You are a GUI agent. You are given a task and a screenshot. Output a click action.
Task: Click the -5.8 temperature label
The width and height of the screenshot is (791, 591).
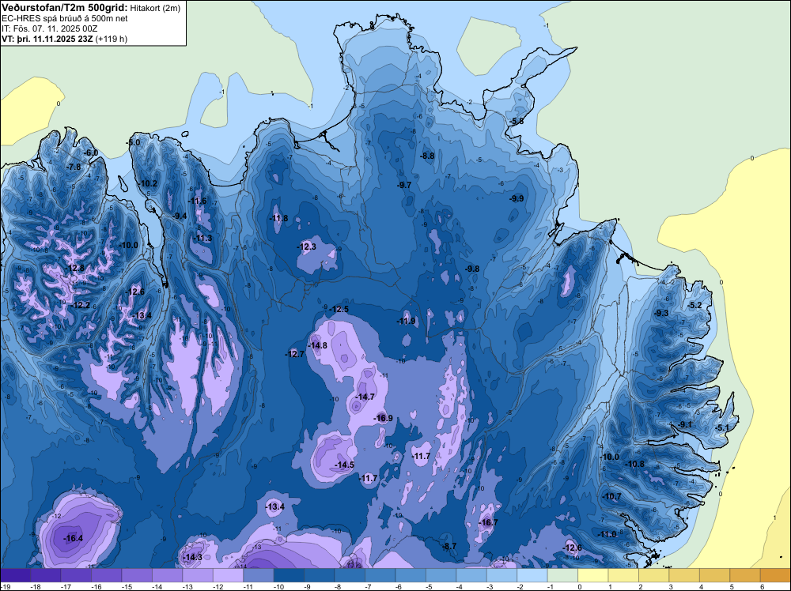coord(516,122)
